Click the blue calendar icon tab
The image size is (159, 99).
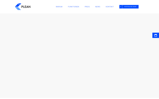pos(156,35)
